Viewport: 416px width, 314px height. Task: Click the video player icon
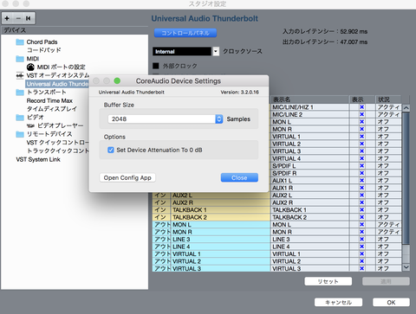30,126
